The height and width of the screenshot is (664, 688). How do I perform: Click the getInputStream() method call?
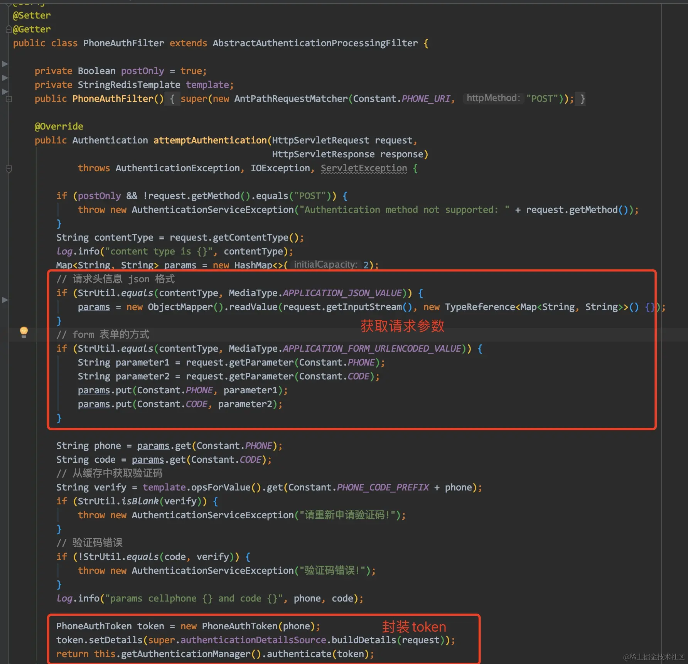(369, 307)
